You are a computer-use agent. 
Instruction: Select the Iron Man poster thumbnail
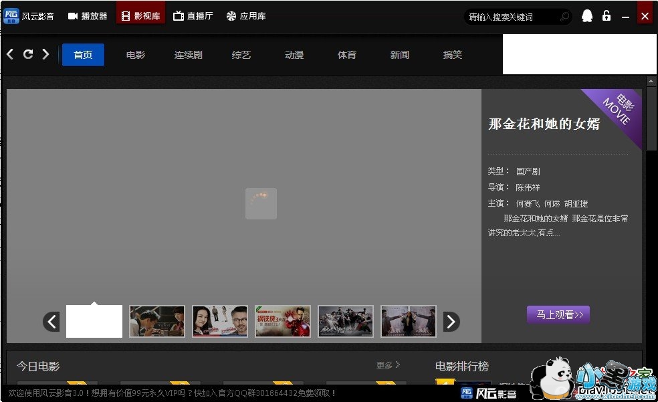(283, 321)
